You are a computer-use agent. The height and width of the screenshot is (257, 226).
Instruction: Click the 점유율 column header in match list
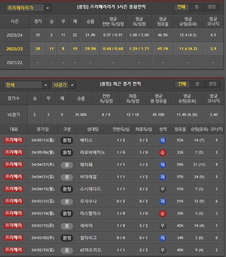click(x=180, y=129)
